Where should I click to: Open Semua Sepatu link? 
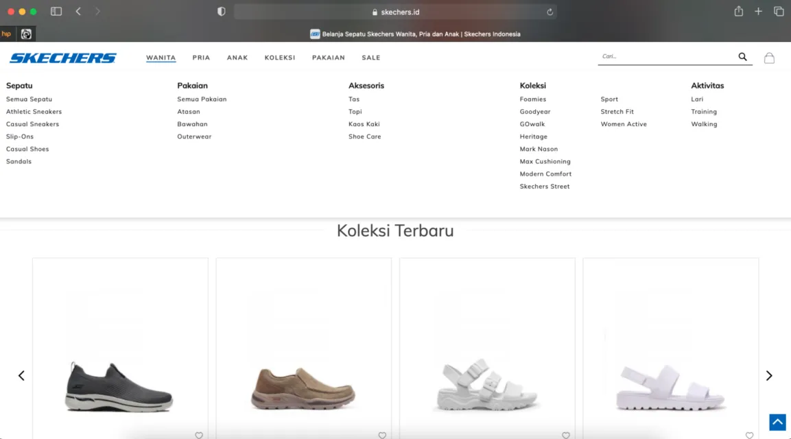click(29, 99)
